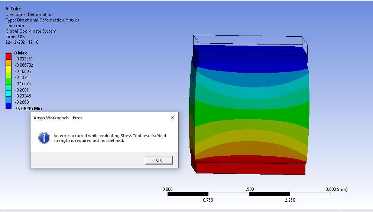Click the dark blue minimum legend swatch
This screenshot has height=212, width=373.
pyautogui.click(x=9, y=106)
